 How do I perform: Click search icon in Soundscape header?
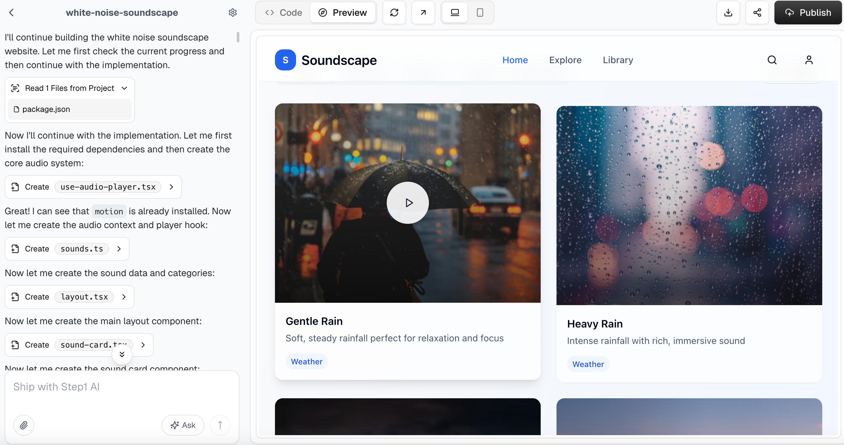tap(772, 60)
